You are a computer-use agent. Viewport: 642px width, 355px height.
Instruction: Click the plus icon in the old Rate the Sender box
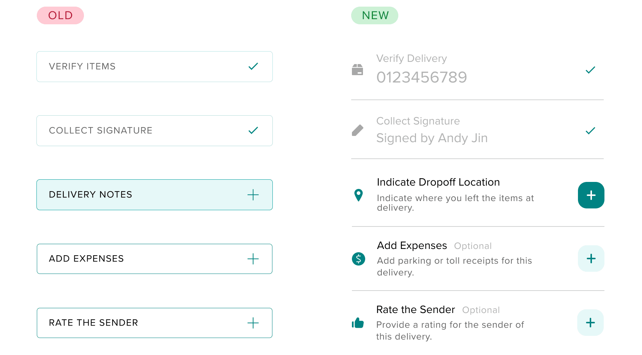coord(253,323)
